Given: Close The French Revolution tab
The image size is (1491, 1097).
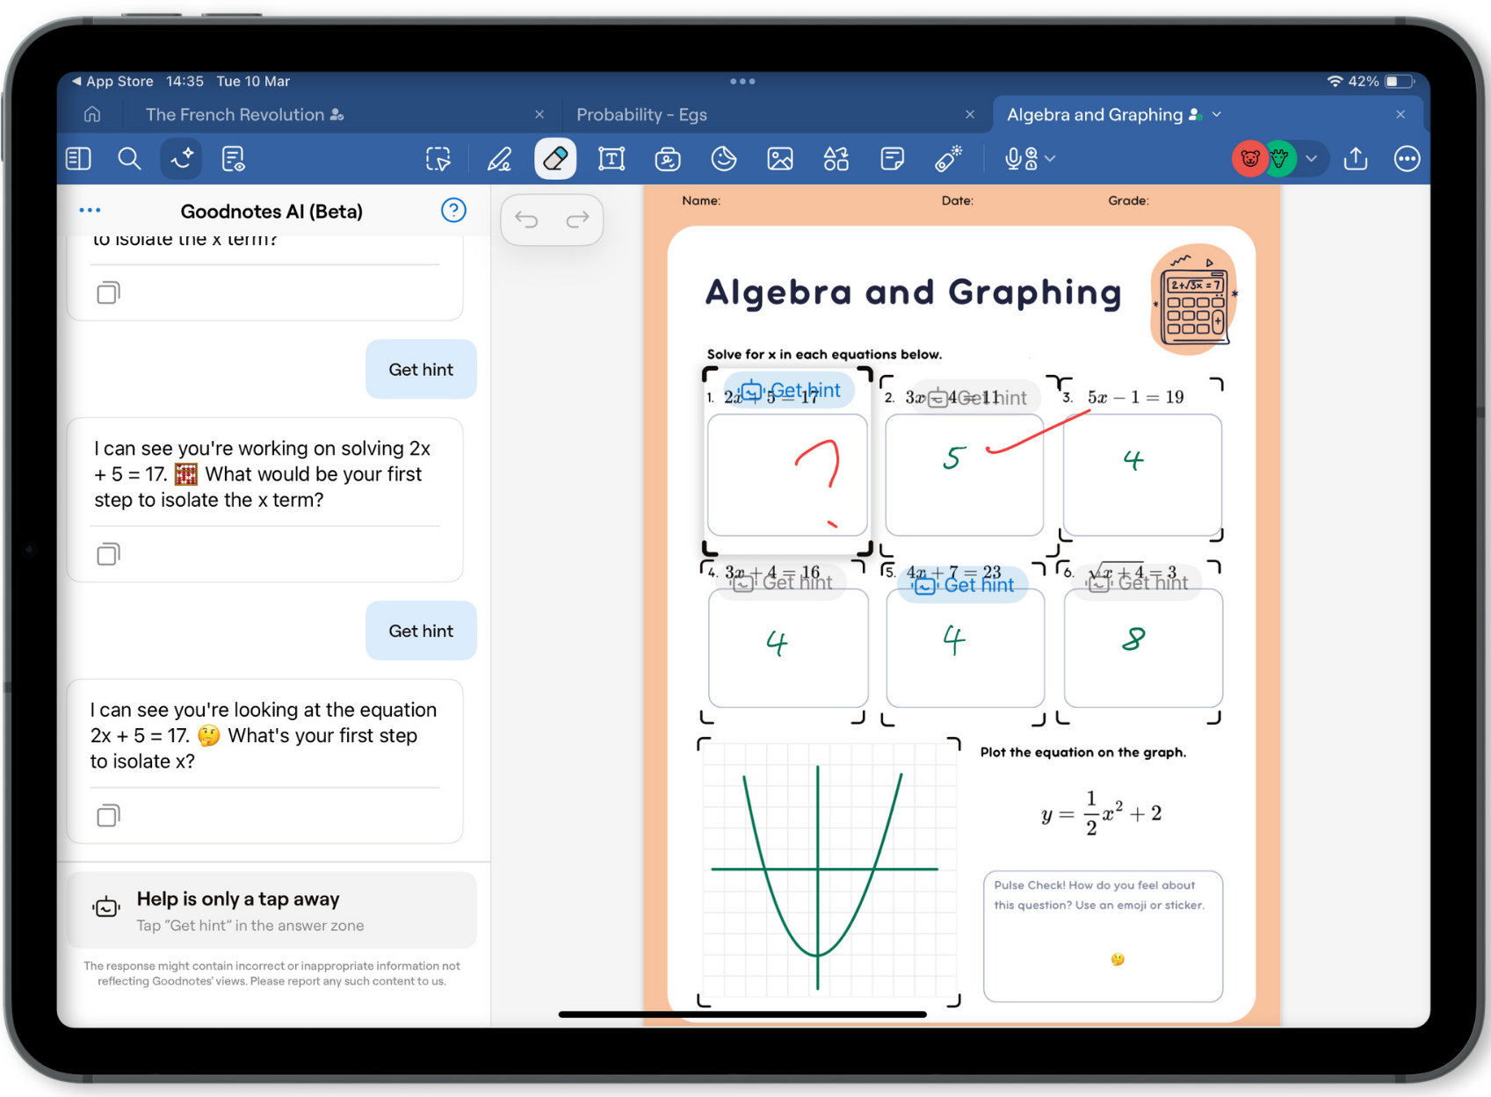Looking at the screenshot, I should 539,115.
